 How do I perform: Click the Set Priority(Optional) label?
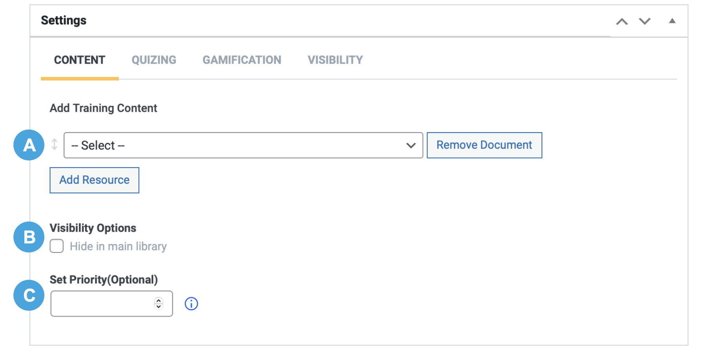(x=104, y=280)
